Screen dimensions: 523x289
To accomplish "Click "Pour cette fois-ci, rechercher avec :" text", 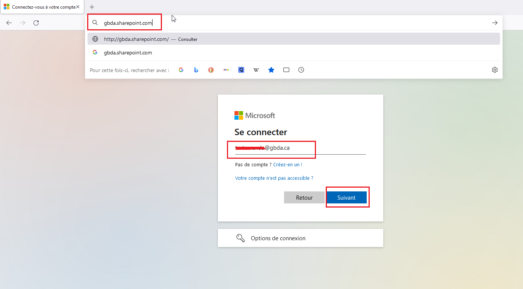I will point(130,70).
